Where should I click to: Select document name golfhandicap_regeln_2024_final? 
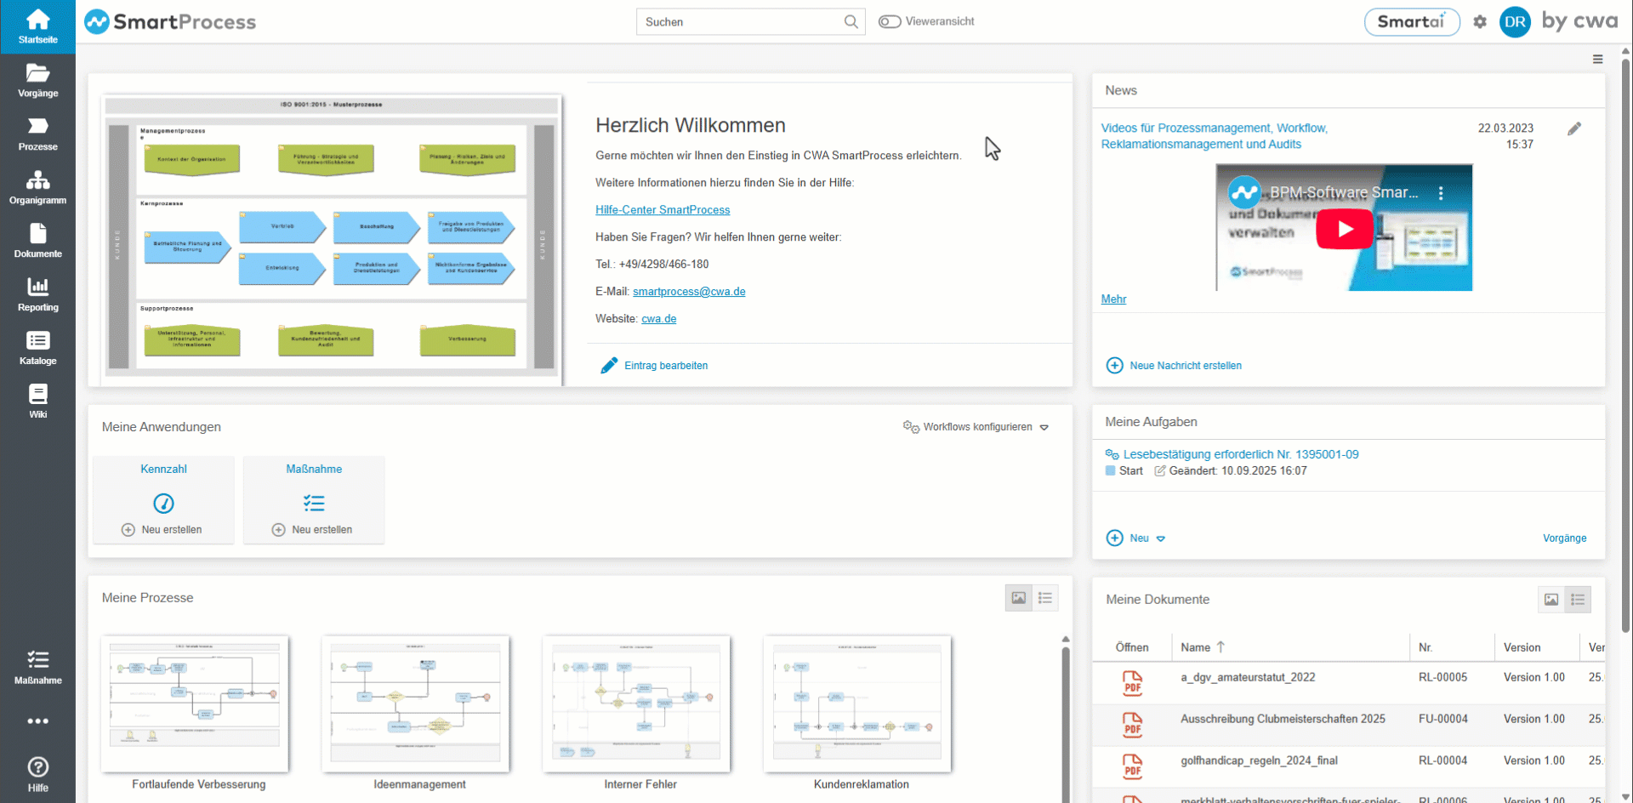click(x=1259, y=761)
